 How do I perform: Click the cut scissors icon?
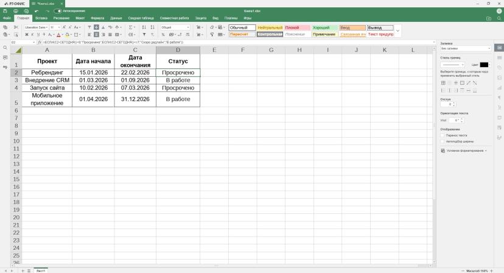point(16,27)
